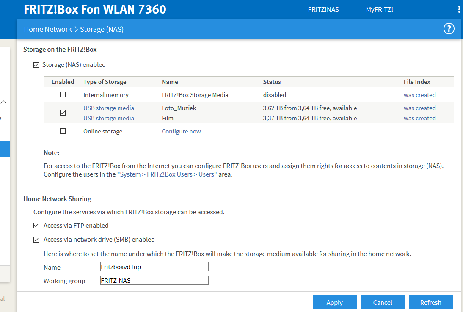Open the USB storage media link for Foto_Muziek

(108, 108)
